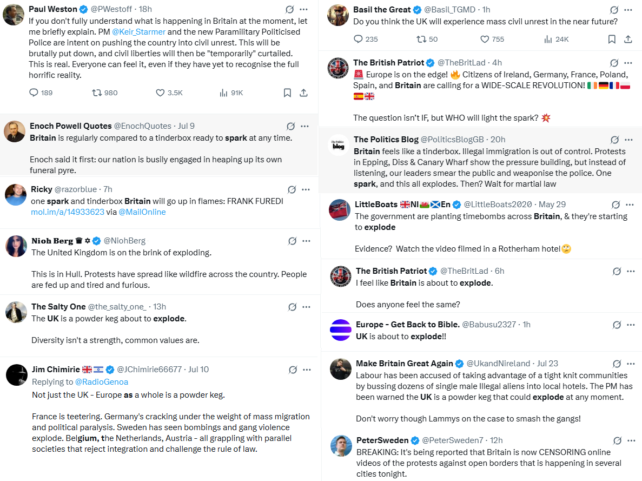Screen dimensions: 642x481
Task: Open the mol.im article link
Action: [68, 212]
